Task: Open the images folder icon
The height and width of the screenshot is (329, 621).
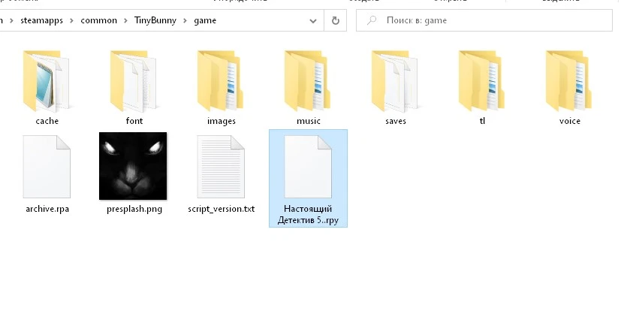Action: [221, 81]
